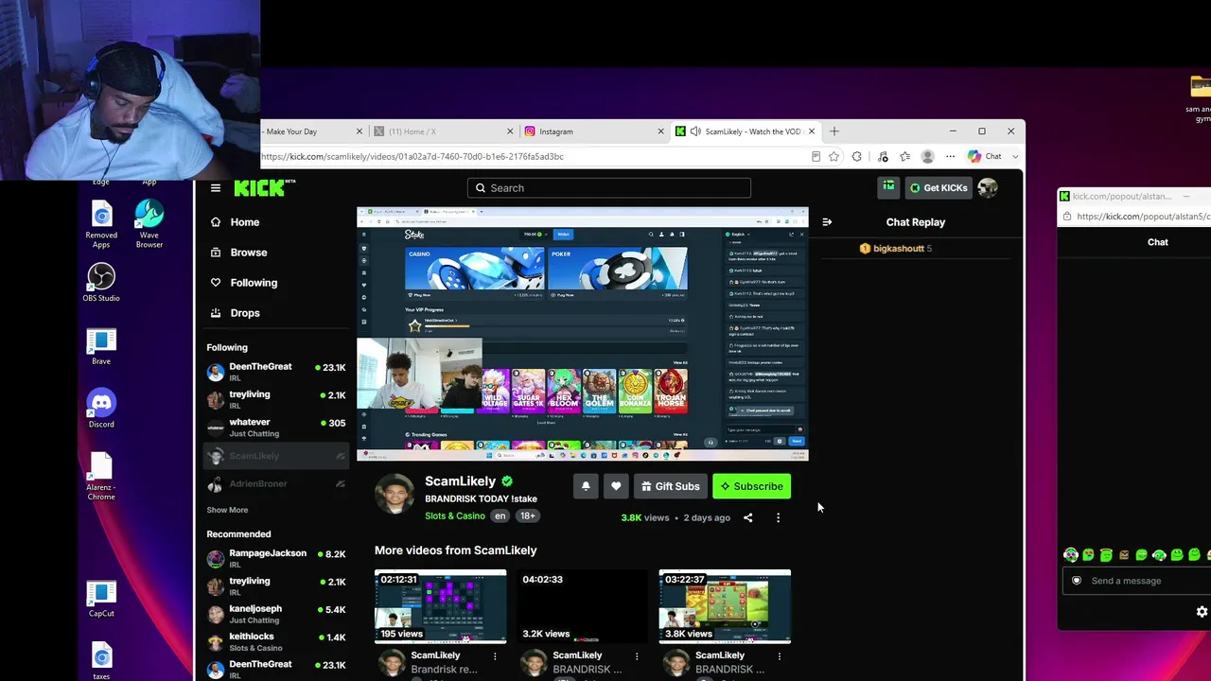Open kaneljoseph's recommended channel
Screen dimensions: 1211x681
click(x=276, y=614)
